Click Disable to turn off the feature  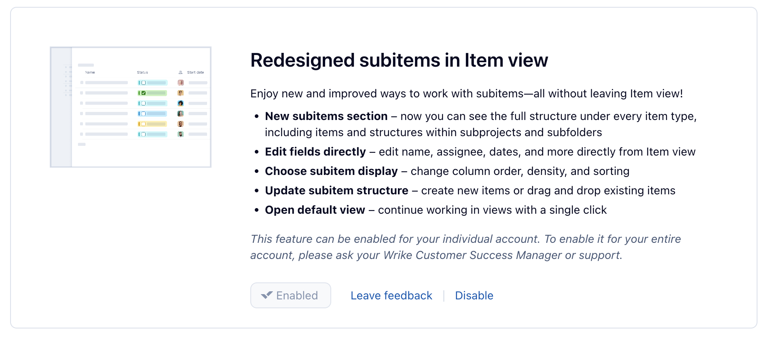point(474,296)
